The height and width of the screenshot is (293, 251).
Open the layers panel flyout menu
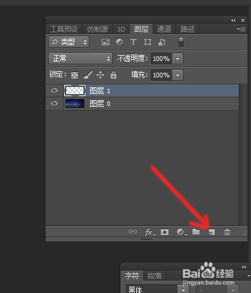(x=241, y=29)
